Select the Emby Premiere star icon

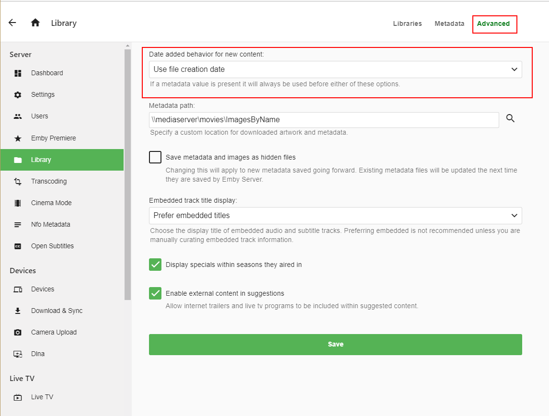[x=18, y=139]
